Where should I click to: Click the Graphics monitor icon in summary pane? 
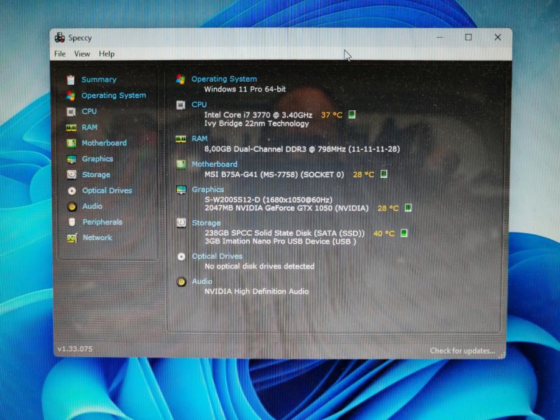[181, 190]
